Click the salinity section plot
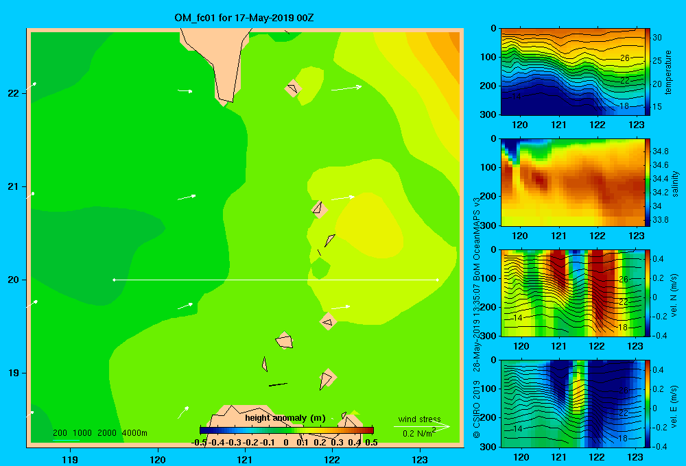Viewport: 686px width, 466px height. coord(573,182)
